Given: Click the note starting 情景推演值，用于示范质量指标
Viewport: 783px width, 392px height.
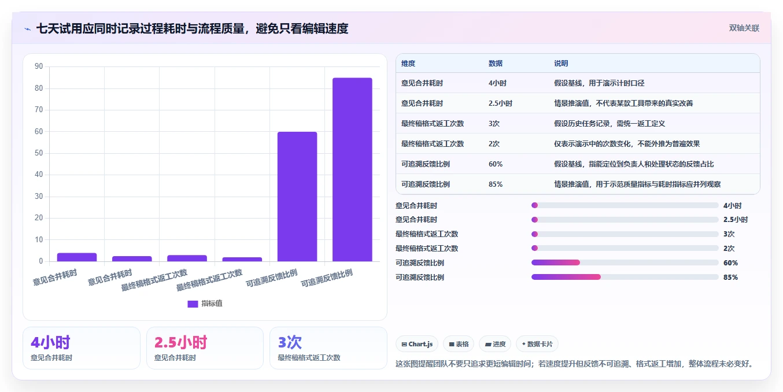Looking at the screenshot, I should pos(637,184).
